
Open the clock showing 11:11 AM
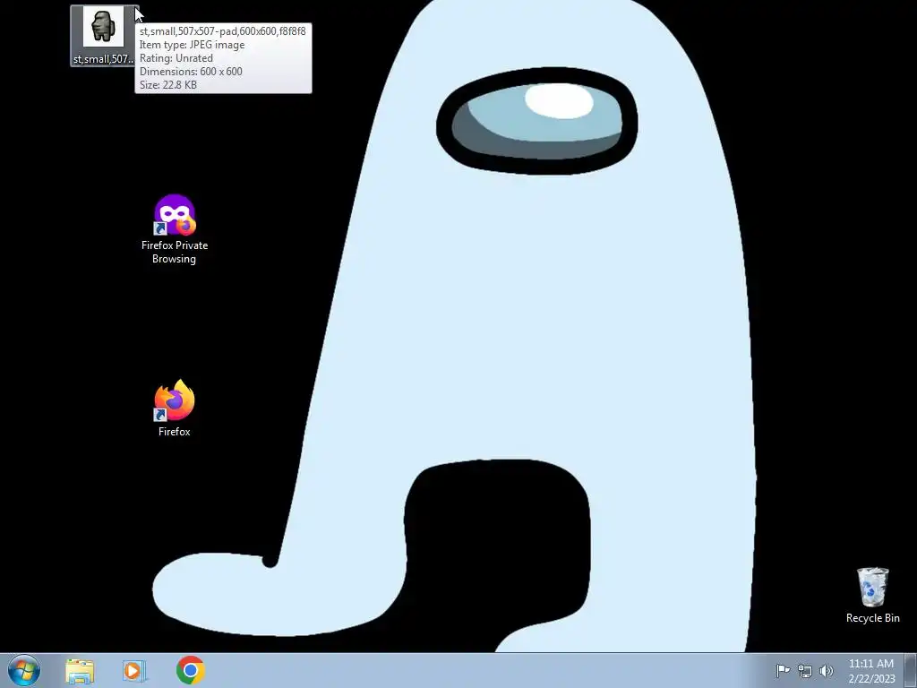click(871, 670)
